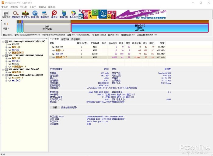Close the disk map bar with its X
This screenshot has width=213, height=156.
click(x=1, y=21)
